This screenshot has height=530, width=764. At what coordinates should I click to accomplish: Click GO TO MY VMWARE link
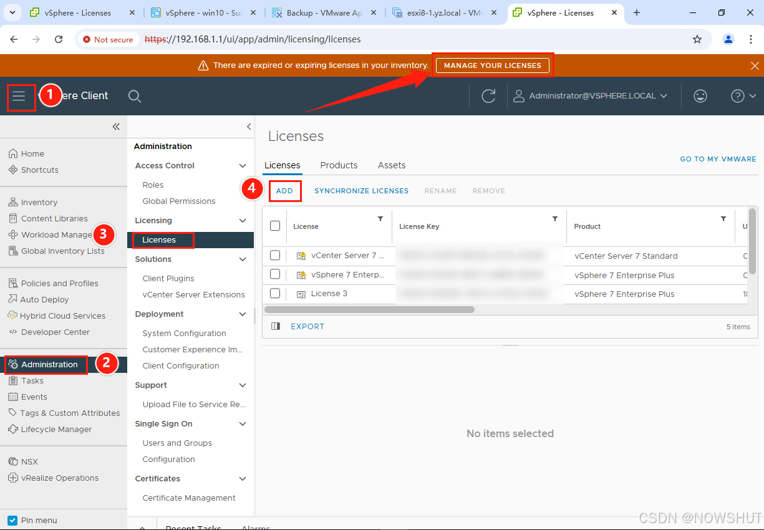pos(718,159)
